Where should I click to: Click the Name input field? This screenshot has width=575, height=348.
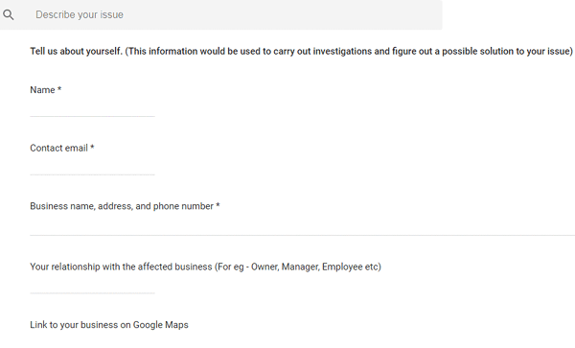[92, 109]
